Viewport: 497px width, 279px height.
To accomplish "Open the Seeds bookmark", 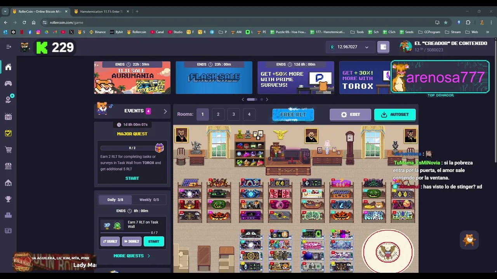I will 406,32.
